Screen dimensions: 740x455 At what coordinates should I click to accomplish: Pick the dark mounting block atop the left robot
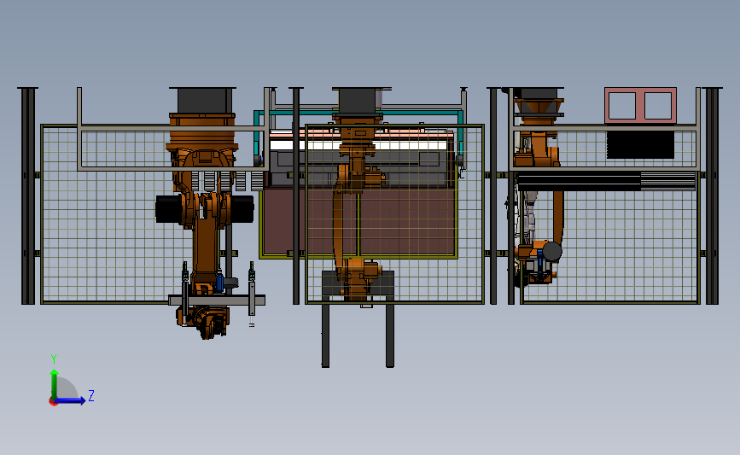(x=202, y=100)
